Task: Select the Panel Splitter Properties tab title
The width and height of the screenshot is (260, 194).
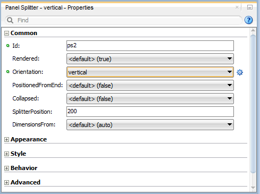Action: click(49, 7)
